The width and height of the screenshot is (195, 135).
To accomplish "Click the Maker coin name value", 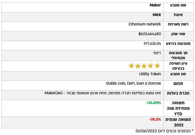I will pos(155,5).
